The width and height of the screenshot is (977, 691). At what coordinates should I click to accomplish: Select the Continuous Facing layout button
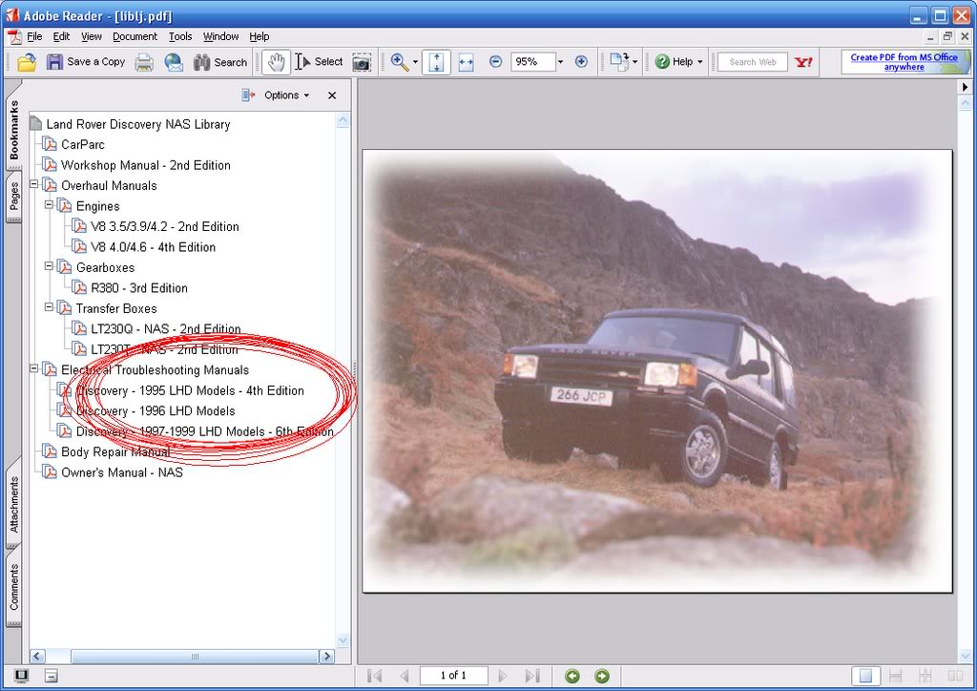tap(925, 676)
